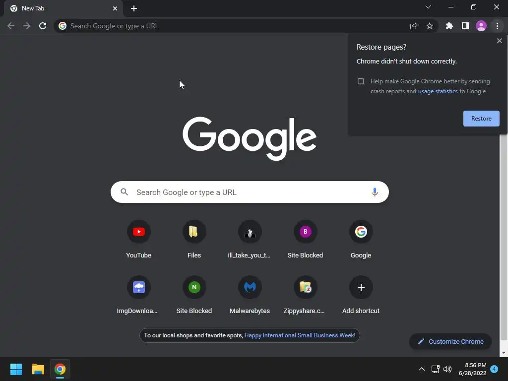
Task: Open Chrome three-dot menu
Action: (497, 26)
